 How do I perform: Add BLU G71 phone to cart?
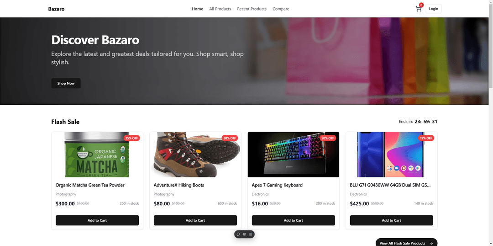point(392,220)
